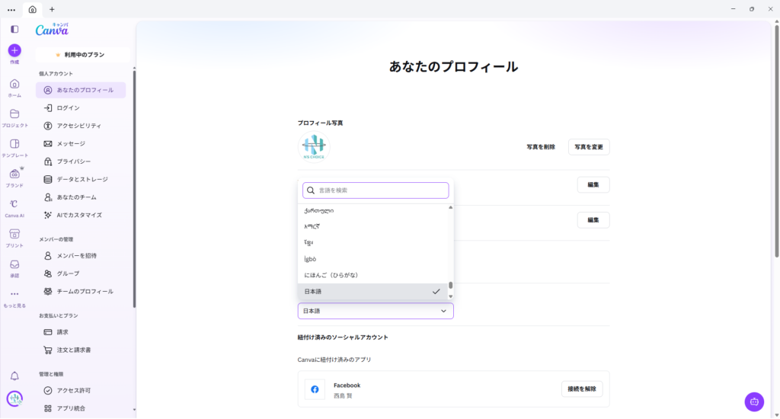Select 日本語 option with checkmark
Screen dimensions: 780x419
372,292
